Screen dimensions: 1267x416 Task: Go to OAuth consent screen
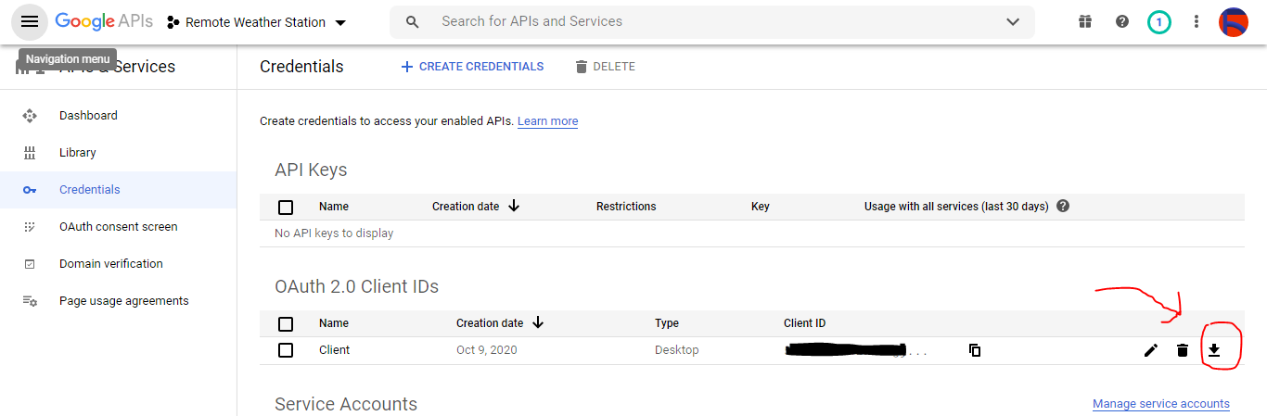pyautogui.click(x=118, y=227)
